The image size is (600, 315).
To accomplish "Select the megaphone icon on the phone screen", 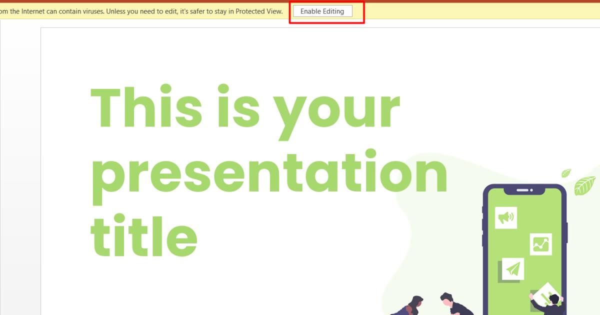I will point(506,217).
